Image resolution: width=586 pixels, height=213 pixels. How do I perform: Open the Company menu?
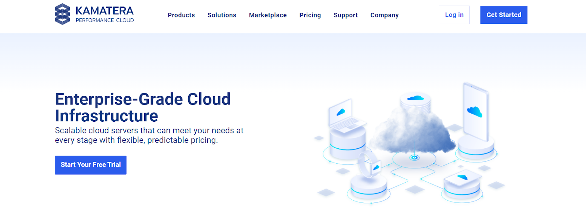[x=384, y=15]
